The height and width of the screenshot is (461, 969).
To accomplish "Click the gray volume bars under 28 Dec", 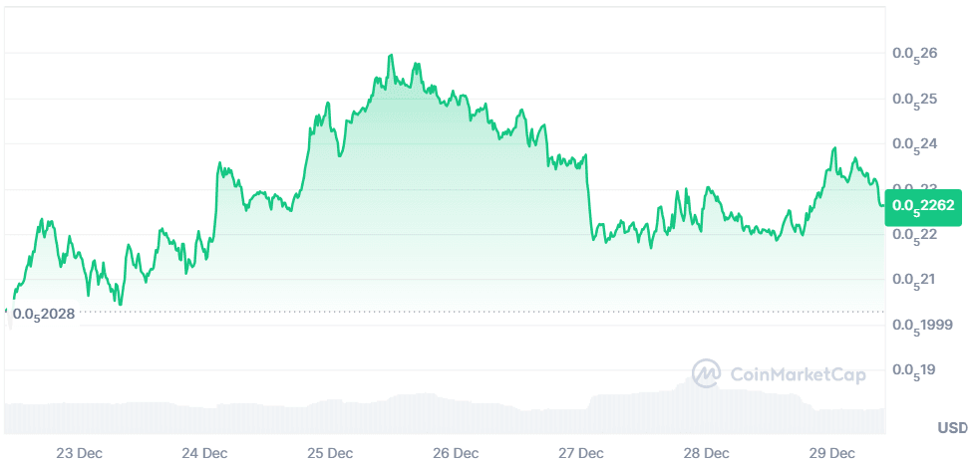I will [708, 410].
